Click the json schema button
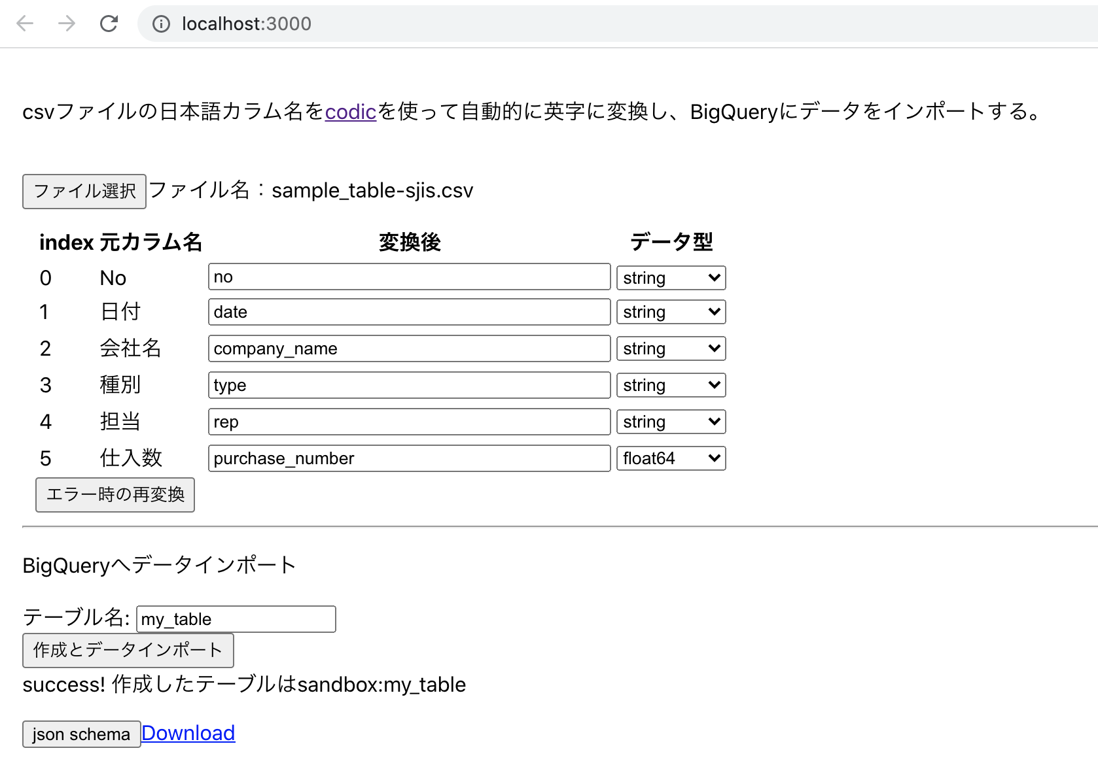 81,734
